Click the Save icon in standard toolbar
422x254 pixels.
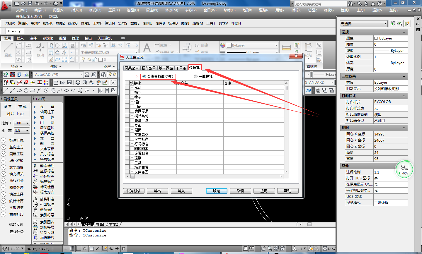click(69, 83)
